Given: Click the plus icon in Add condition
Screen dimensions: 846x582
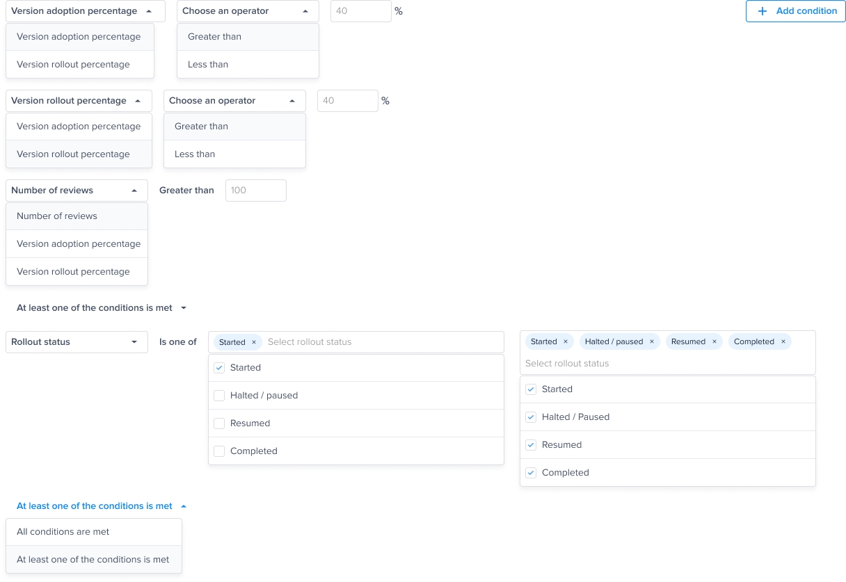Looking at the screenshot, I should pyautogui.click(x=763, y=11).
